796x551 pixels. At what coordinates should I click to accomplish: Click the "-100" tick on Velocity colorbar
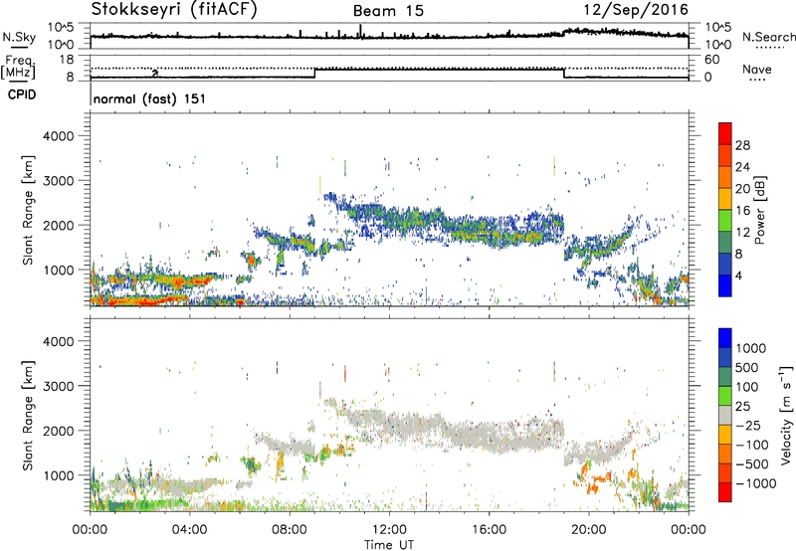point(752,445)
